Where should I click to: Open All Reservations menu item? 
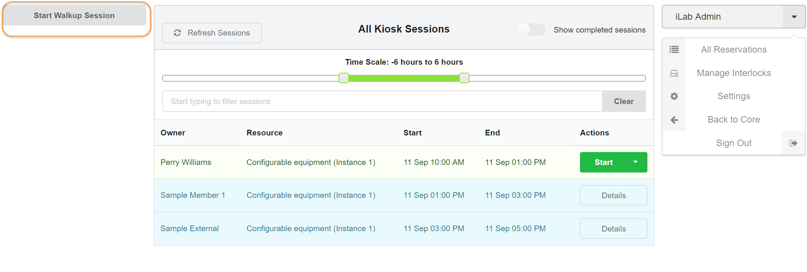(x=733, y=50)
